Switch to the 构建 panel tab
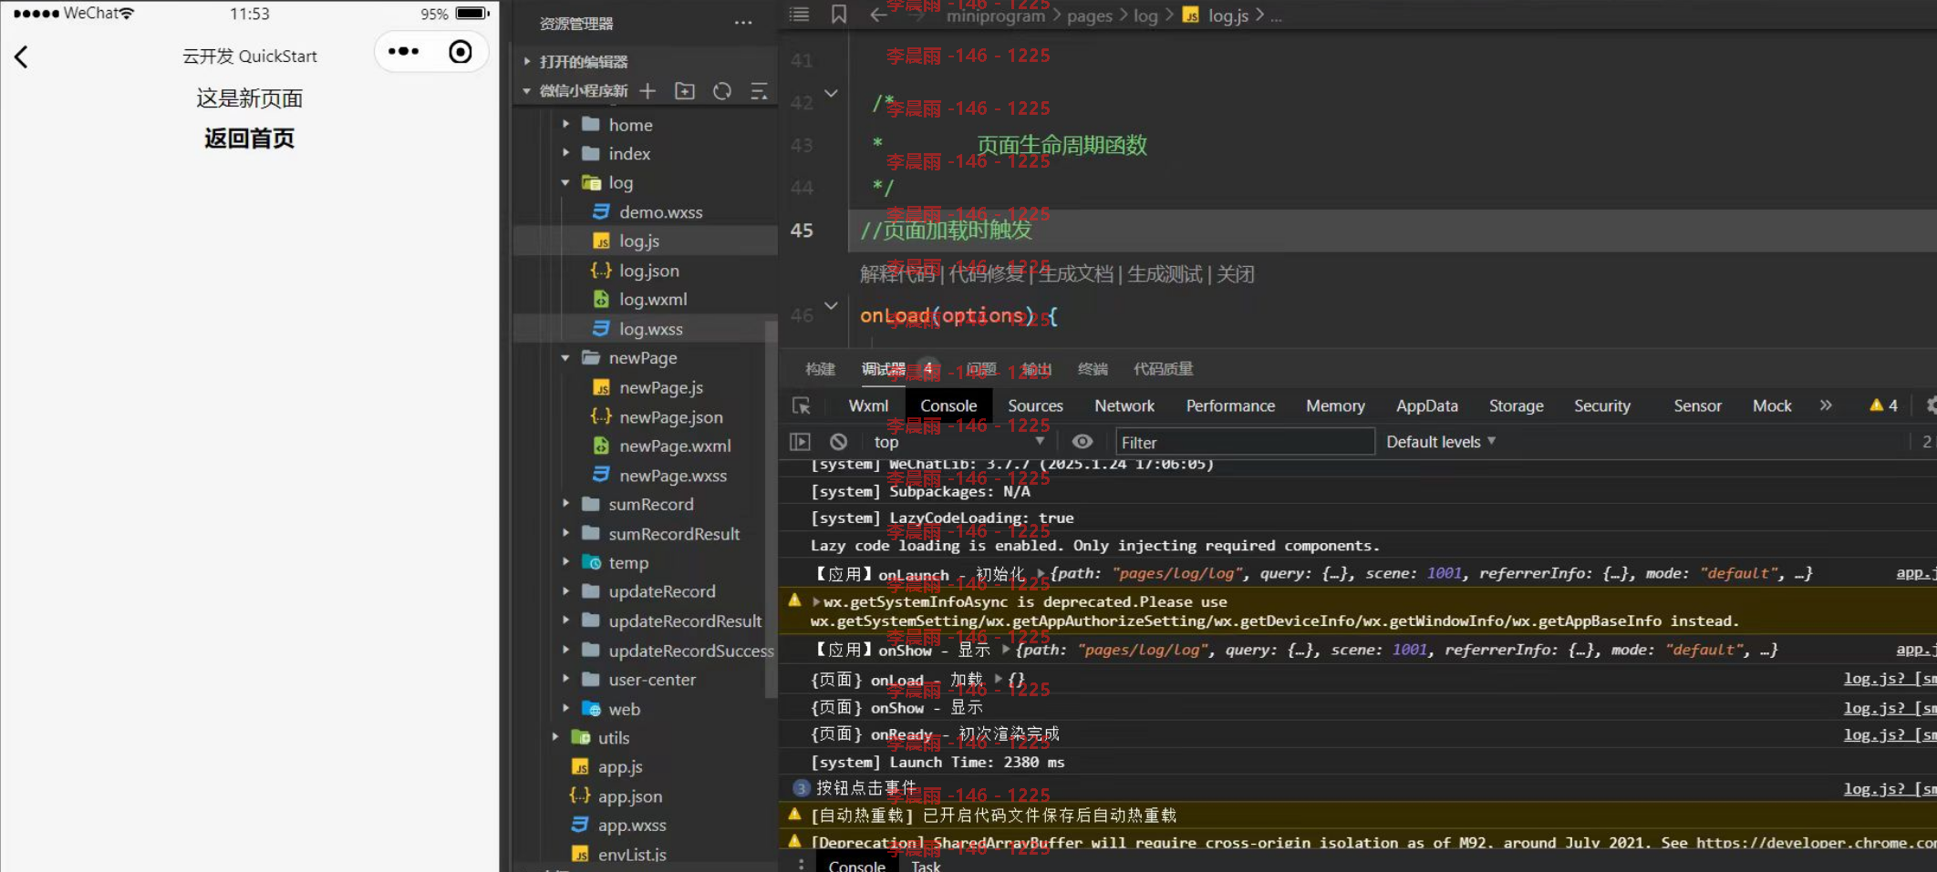The height and width of the screenshot is (872, 1937). (820, 369)
